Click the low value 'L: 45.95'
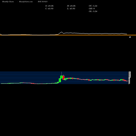 (71, 9)
